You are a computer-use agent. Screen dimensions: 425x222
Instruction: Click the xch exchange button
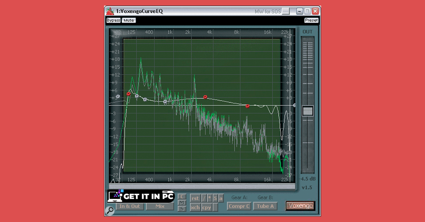[x=195, y=208]
